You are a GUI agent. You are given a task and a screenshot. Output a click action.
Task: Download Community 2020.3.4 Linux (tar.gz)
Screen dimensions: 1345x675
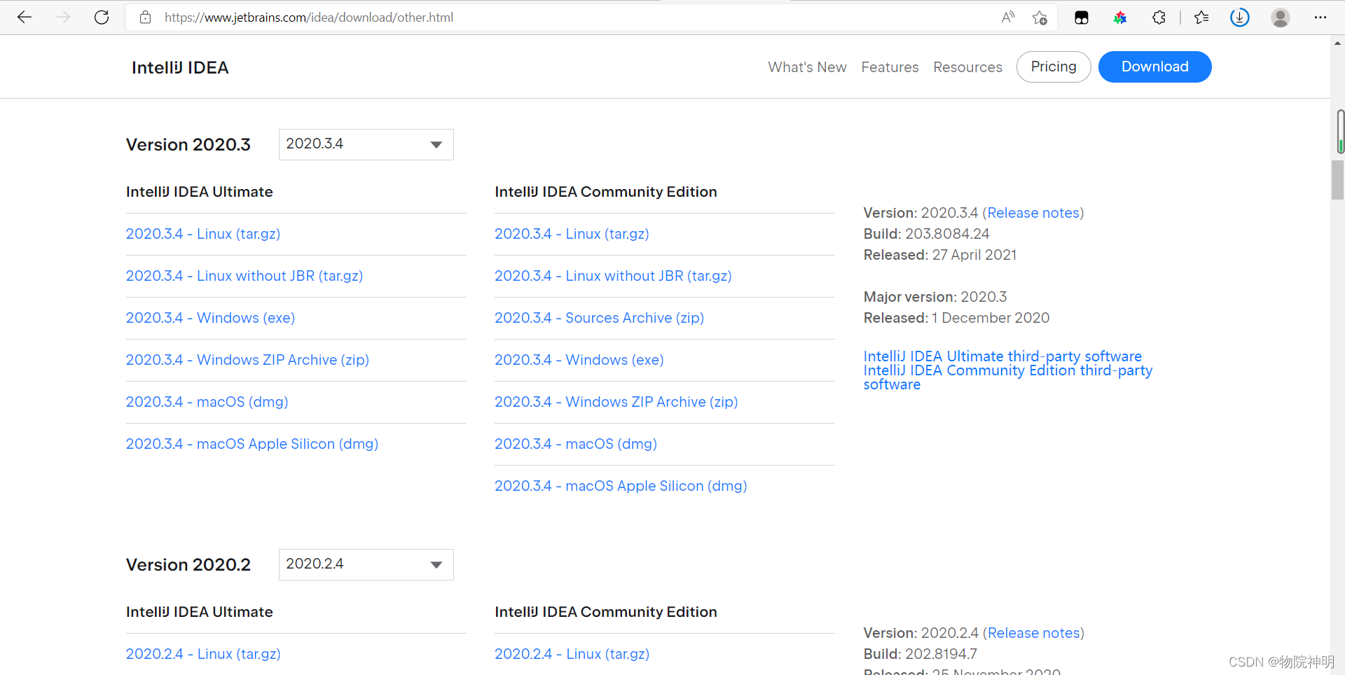tap(572, 234)
